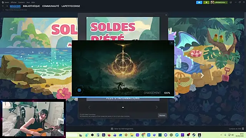Open Contacts et chat panel

coord(236,129)
